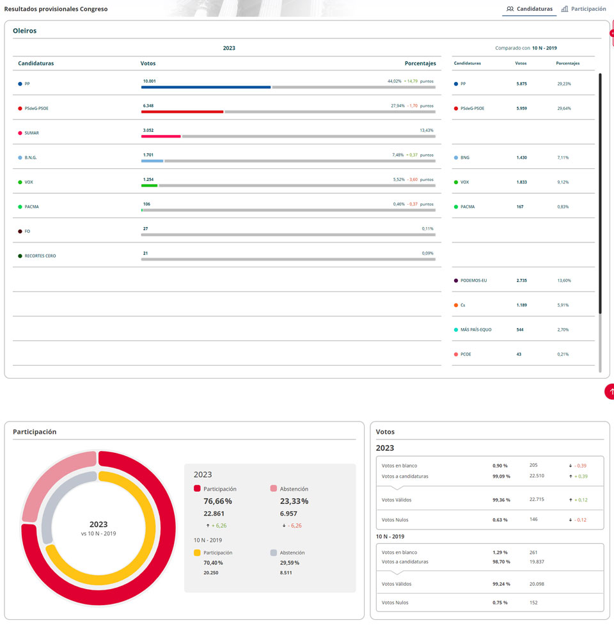
Task: Click the Candidaturas people icon
Action: pyautogui.click(x=510, y=9)
